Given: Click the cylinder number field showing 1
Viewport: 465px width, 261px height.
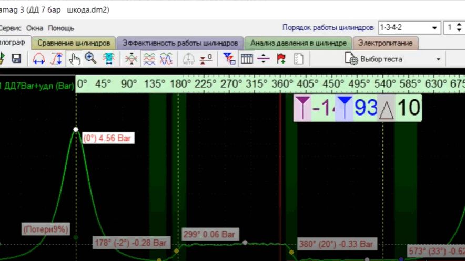Looking at the screenshot, I should click(x=450, y=28).
